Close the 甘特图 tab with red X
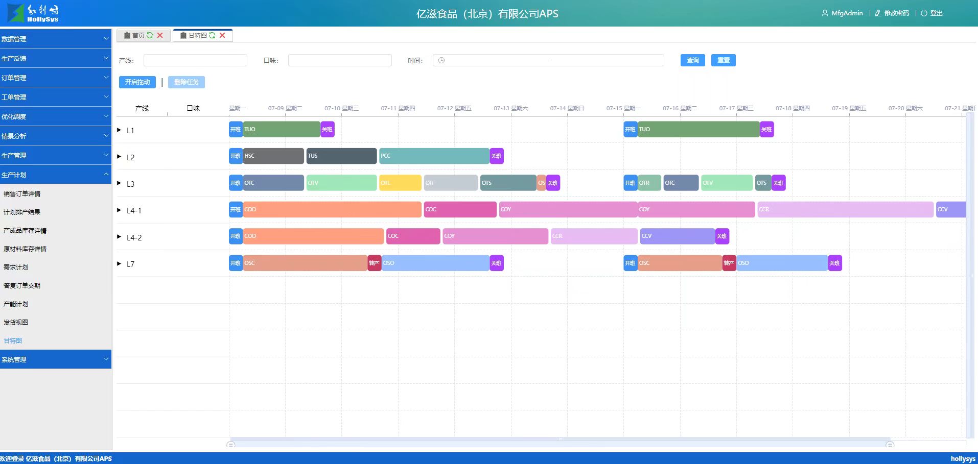 222,35
